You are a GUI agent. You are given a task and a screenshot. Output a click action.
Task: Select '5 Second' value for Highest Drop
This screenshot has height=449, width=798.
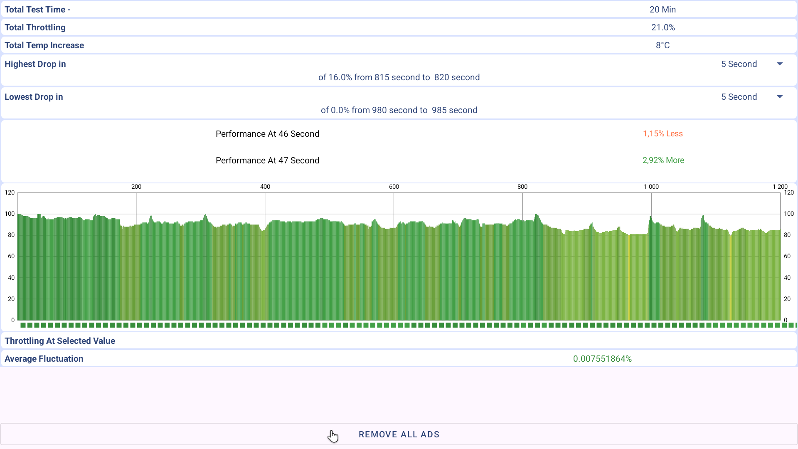(x=739, y=64)
